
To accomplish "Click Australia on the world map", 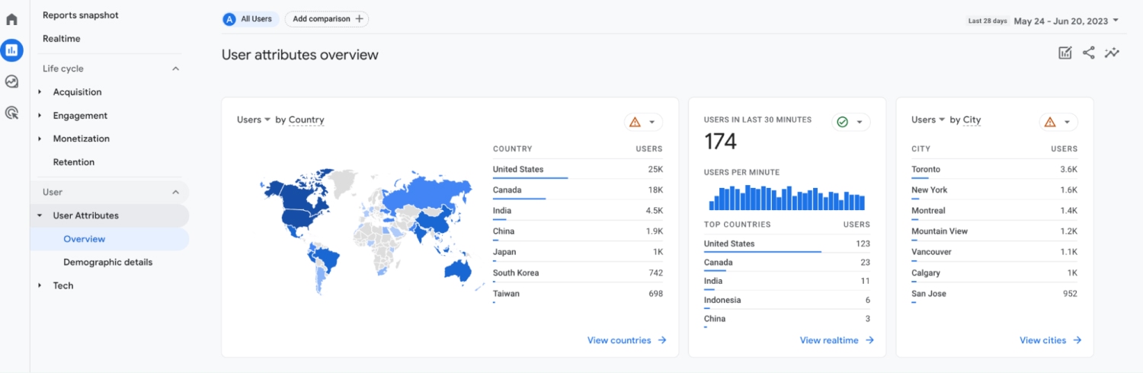I will 460,270.
